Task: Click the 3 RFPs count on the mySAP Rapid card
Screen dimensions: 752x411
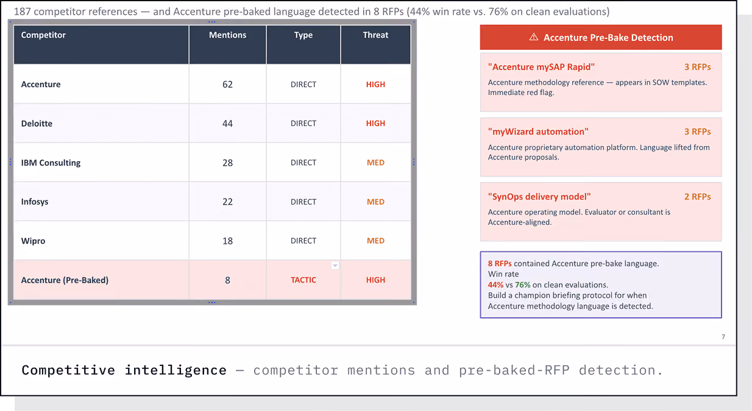Action: 697,67
